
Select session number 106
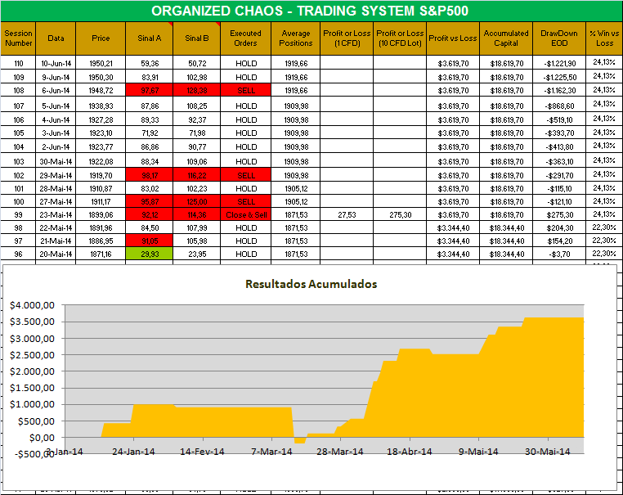pos(18,119)
